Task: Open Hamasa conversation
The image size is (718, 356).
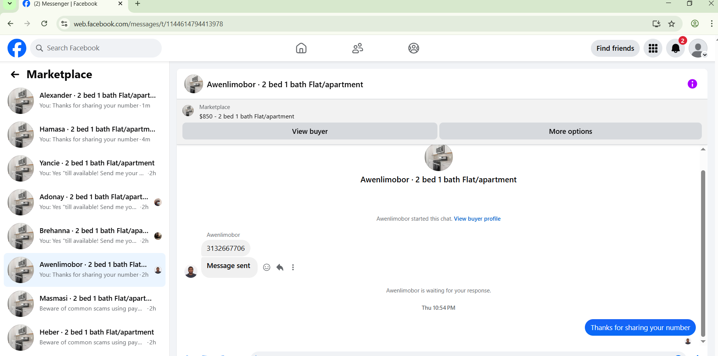Action: 85,135
